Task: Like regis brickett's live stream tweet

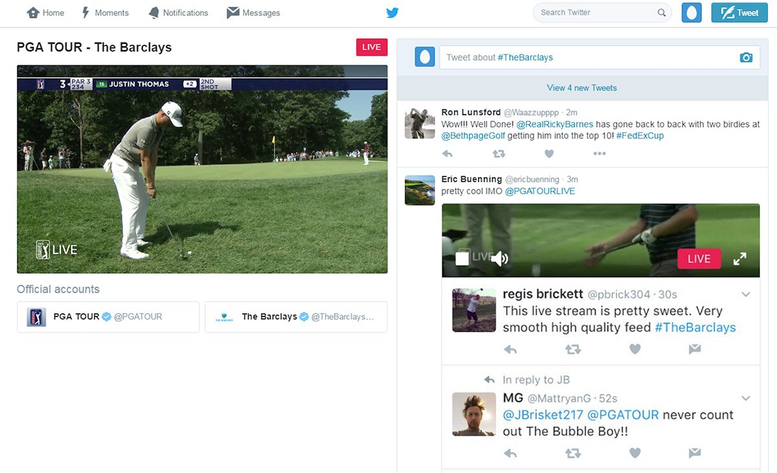Action: 635,349
